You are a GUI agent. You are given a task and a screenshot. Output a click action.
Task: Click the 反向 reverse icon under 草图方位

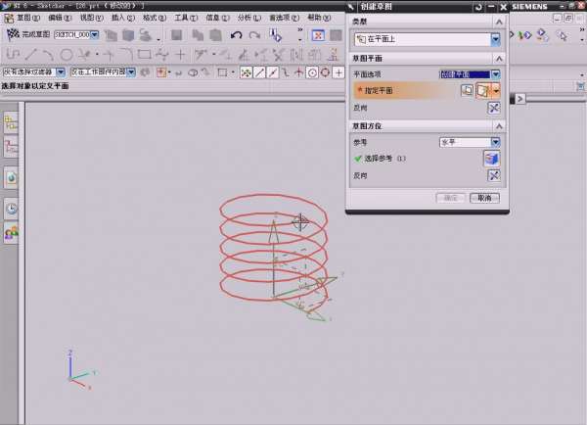coord(494,175)
